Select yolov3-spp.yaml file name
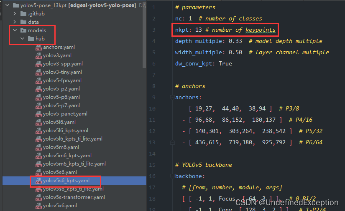 pyautogui.click(x=63, y=64)
